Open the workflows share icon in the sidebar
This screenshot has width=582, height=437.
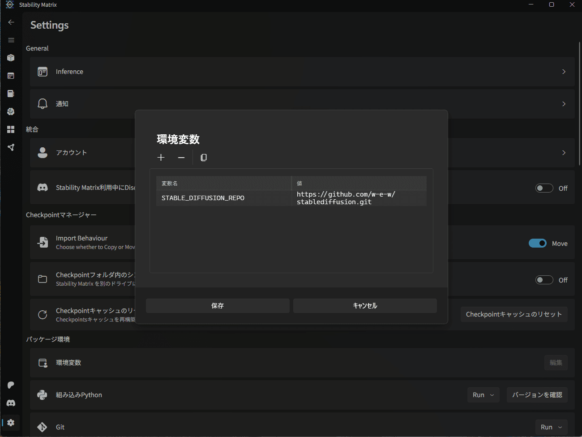11,147
